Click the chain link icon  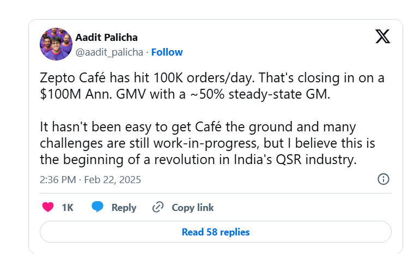pos(158,207)
